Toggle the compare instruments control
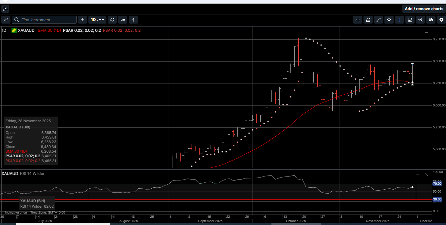This screenshot has width=446, height=225. (123, 20)
